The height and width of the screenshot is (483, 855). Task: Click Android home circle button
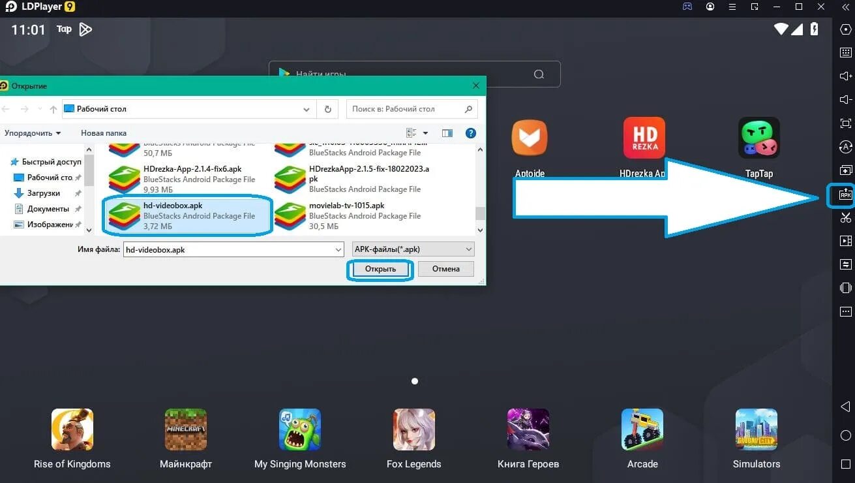click(x=846, y=435)
